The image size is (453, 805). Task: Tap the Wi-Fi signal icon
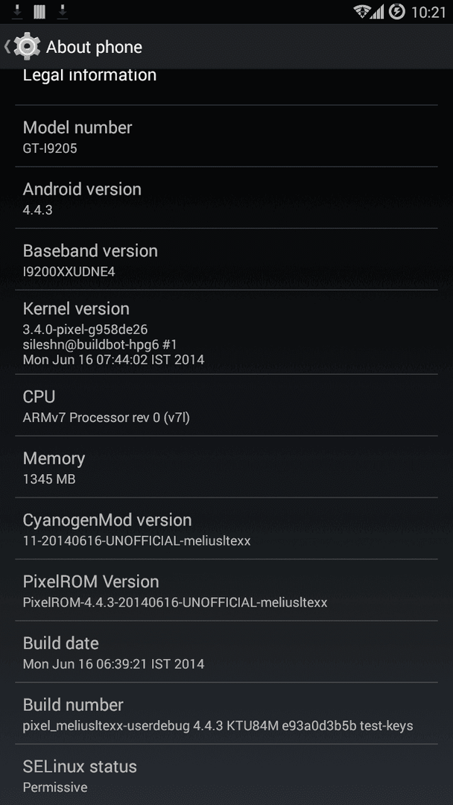[x=362, y=12]
